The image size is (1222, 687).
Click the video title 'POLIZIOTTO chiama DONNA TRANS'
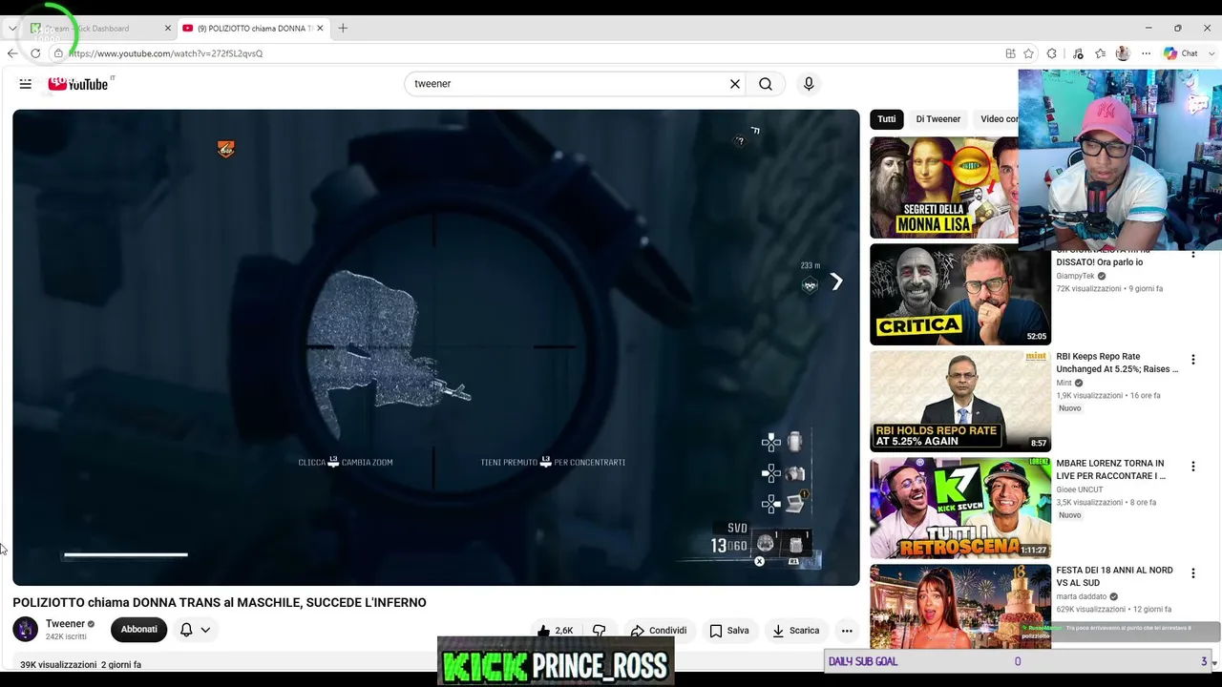point(220,602)
